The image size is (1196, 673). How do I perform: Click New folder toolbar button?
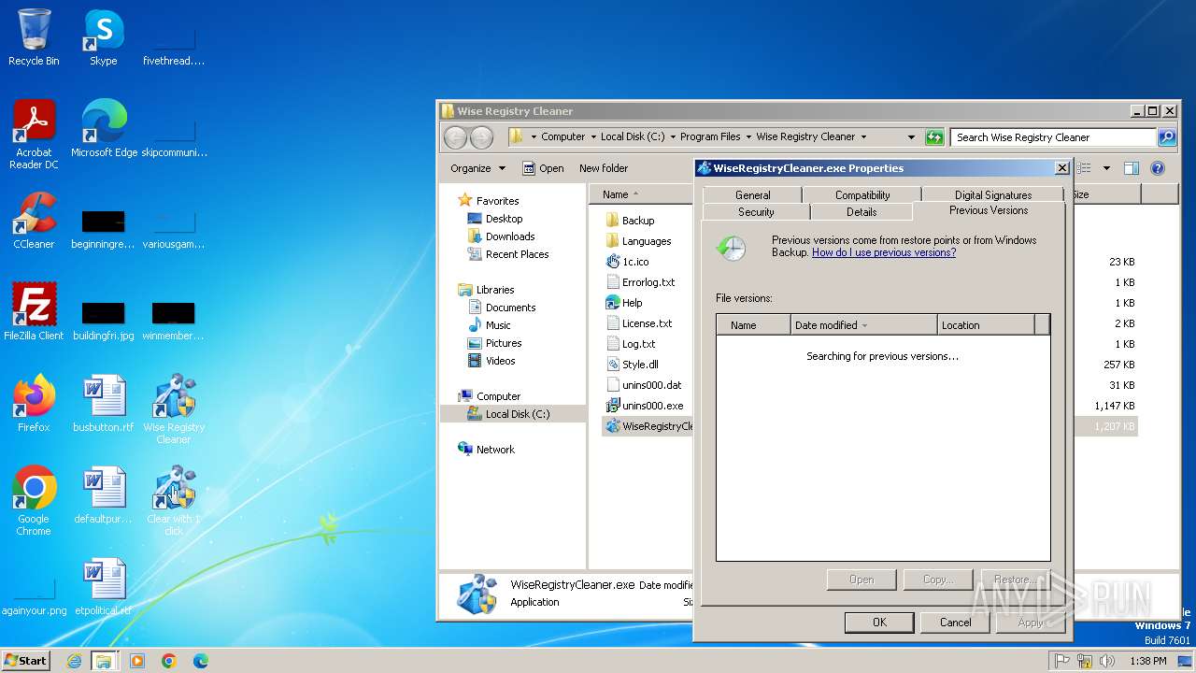tap(604, 168)
